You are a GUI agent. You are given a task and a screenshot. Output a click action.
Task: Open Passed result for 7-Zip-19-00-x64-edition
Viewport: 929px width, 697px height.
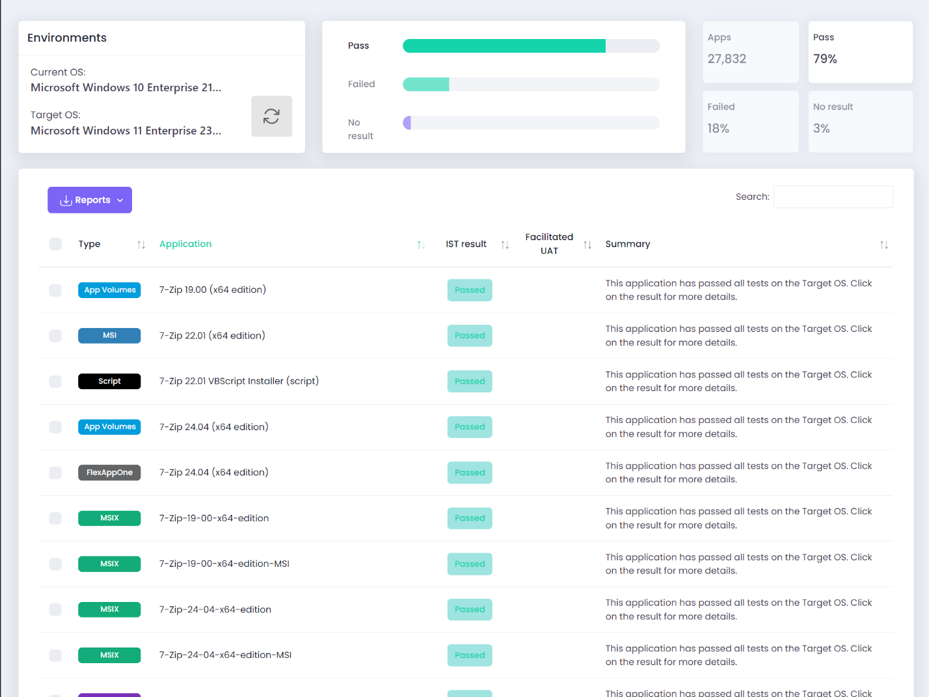tap(470, 518)
